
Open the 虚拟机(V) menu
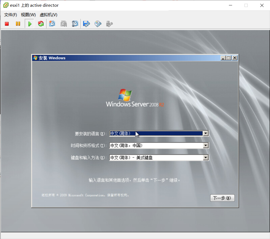click(x=48, y=15)
